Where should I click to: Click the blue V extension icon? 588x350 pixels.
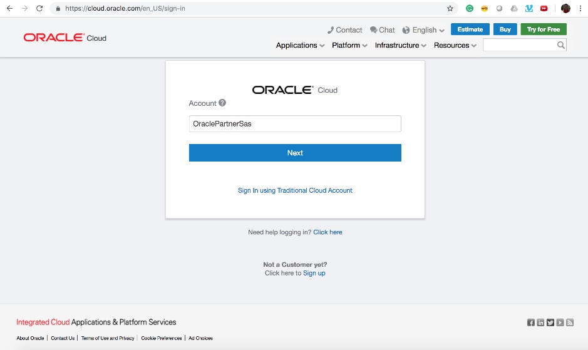click(x=529, y=8)
